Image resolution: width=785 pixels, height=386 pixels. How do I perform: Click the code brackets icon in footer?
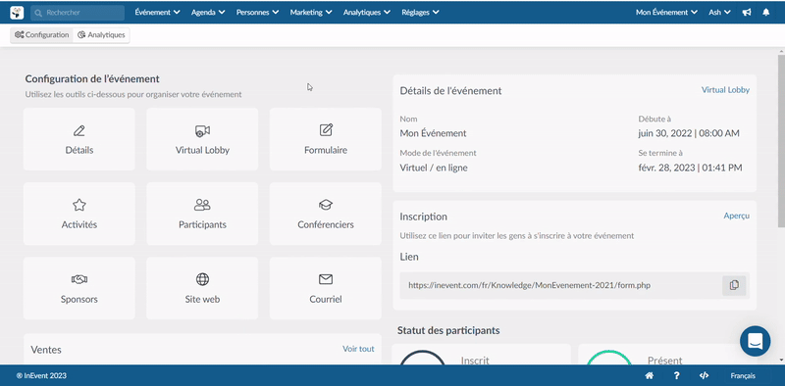click(x=704, y=376)
